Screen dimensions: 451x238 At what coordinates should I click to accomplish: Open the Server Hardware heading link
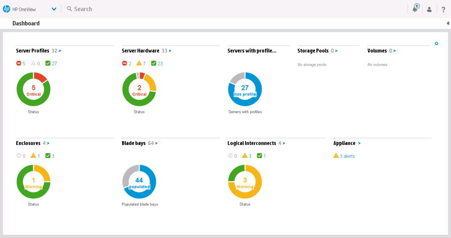(140, 51)
